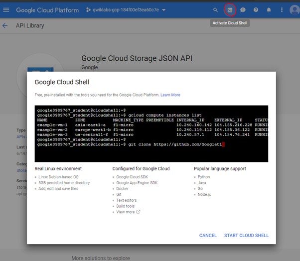This screenshot has height=261, width=300.
Task: Open the View more link
Action: click(x=126, y=212)
